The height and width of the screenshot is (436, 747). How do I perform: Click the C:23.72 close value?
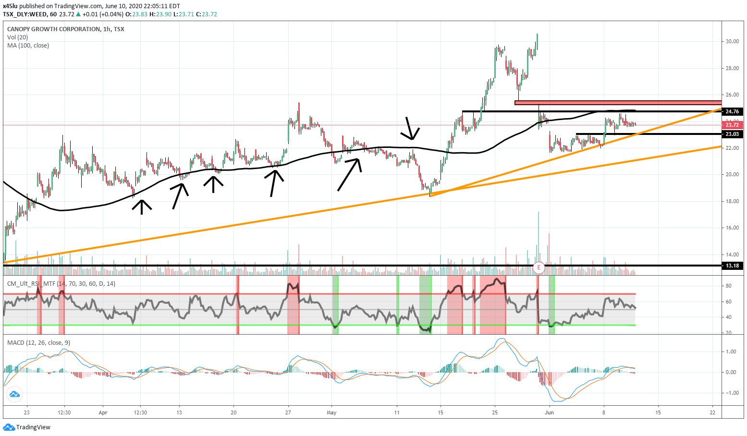(x=207, y=14)
